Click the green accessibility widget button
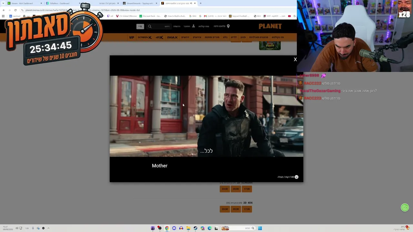The width and height of the screenshot is (413, 232). pyautogui.click(x=405, y=208)
